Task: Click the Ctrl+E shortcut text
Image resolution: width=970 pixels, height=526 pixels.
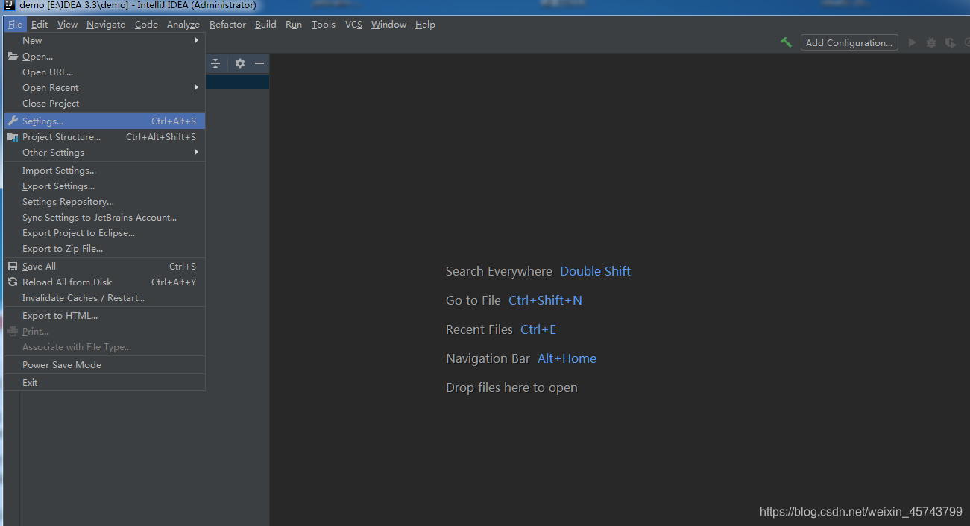Action: click(538, 329)
